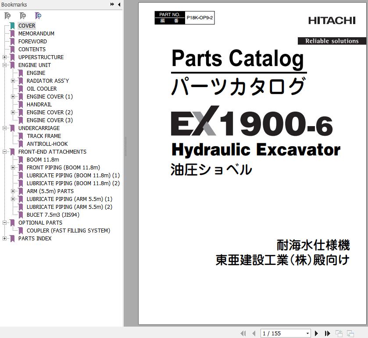This screenshot has height=338, width=368.
Task: Collapse the OPTIONAL PARTS node
Action: (4, 223)
